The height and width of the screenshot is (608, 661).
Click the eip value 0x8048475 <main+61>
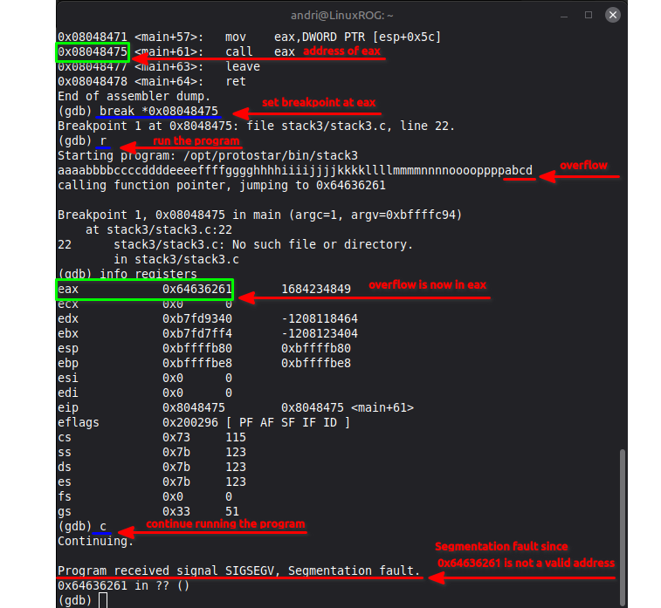coord(348,408)
